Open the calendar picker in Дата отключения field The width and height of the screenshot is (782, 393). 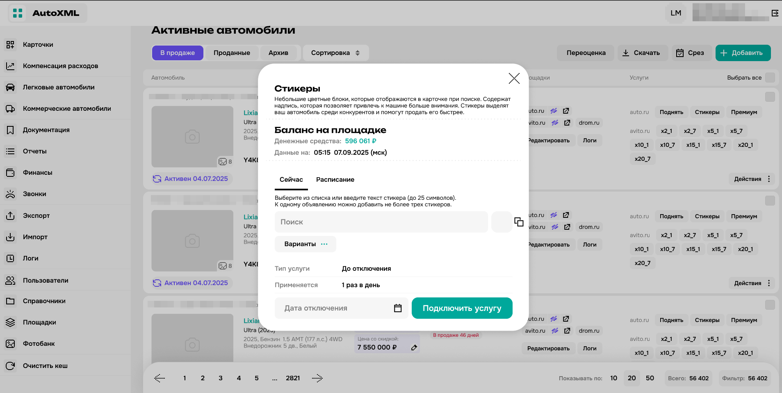(397, 308)
